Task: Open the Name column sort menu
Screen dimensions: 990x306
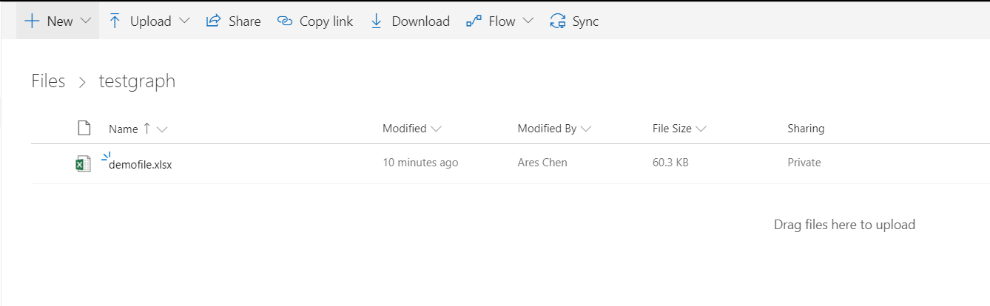Action: (x=162, y=129)
